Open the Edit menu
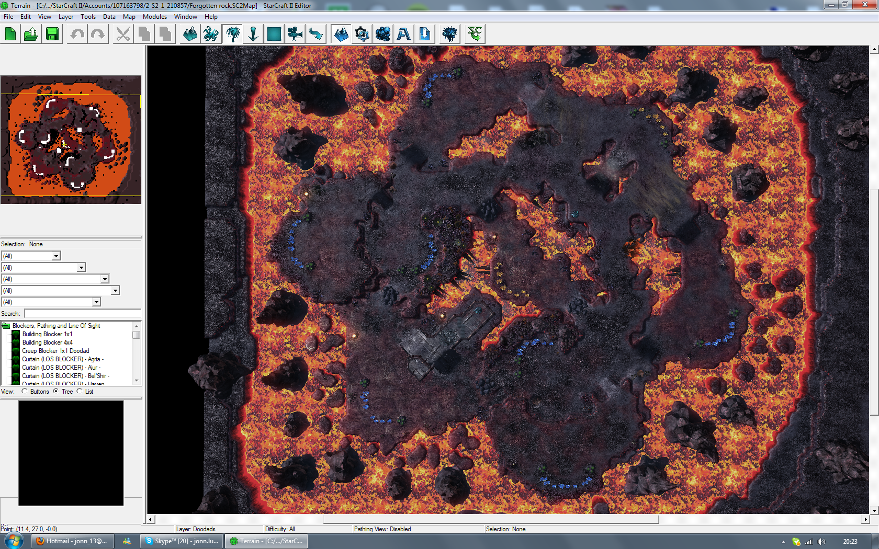 [26, 17]
